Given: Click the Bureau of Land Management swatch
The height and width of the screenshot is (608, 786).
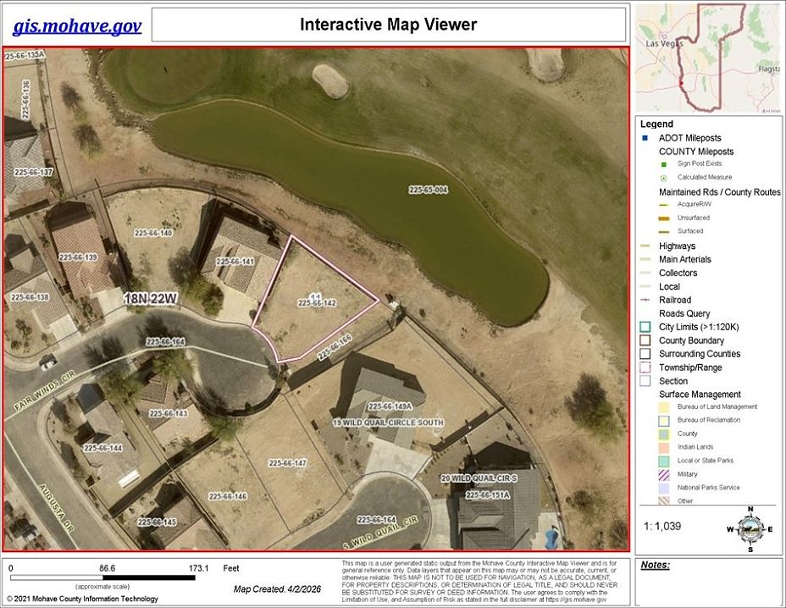Looking at the screenshot, I should (664, 407).
